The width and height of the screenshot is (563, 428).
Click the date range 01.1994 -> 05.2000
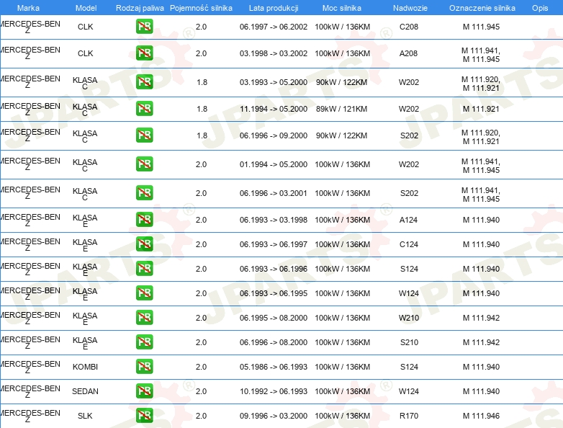tap(274, 164)
